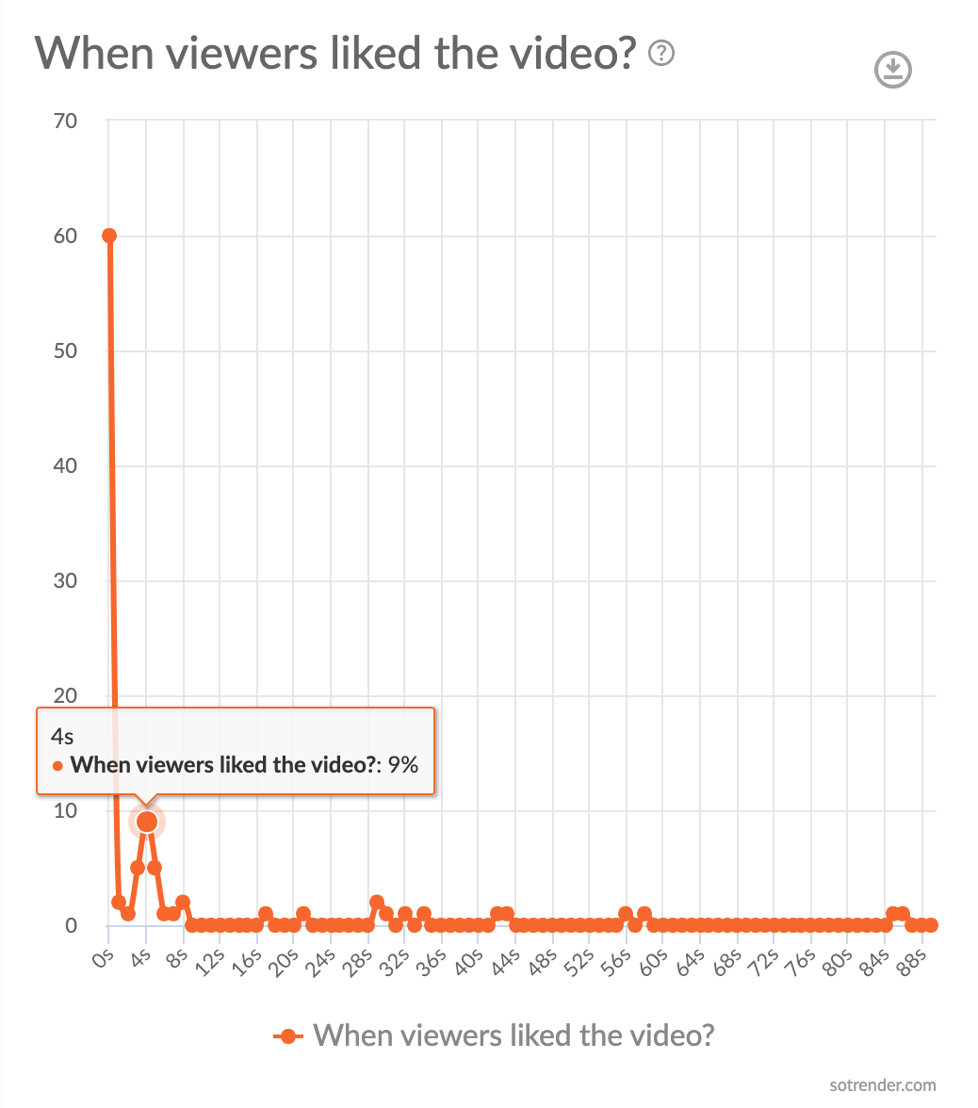Image resolution: width=978 pixels, height=1108 pixels.
Task: Click the highlighted 4s data point
Action: 147,821
